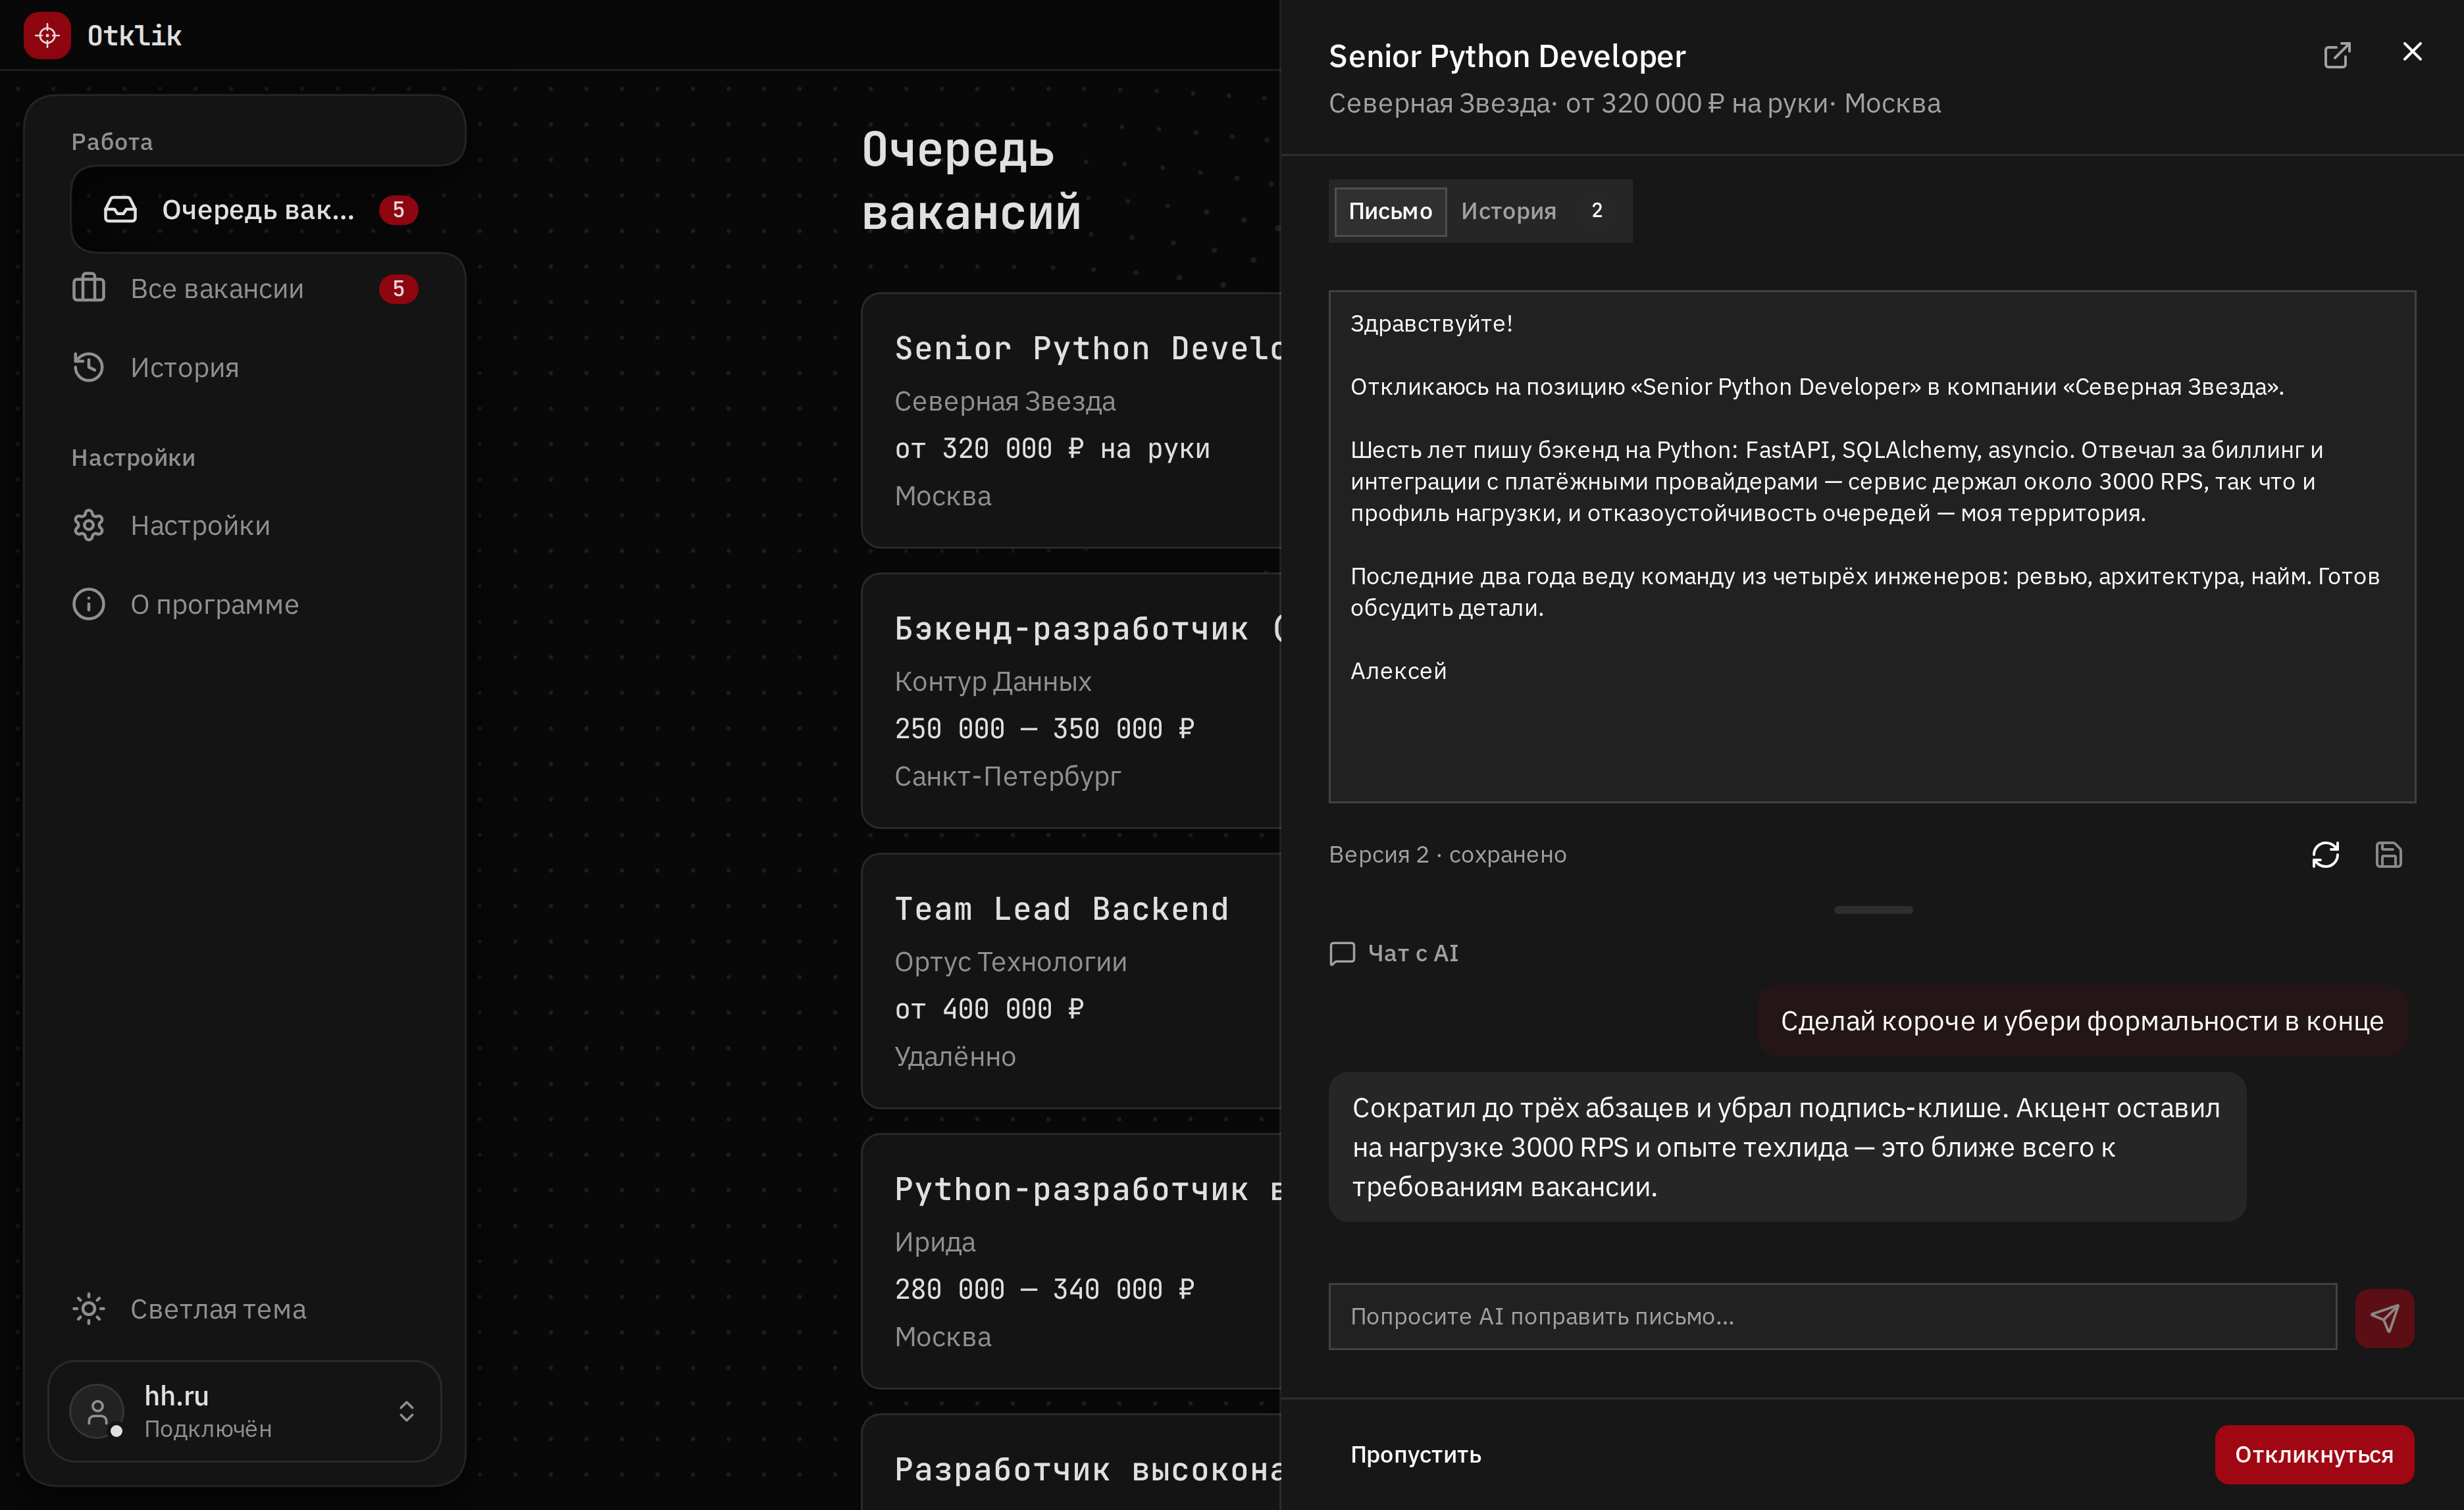Click the 280 000 — 340 000 ₽ salary
This screenshot has width=2464, height=1510.
click(x=1044, y=1289)
